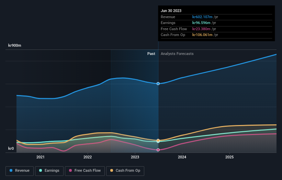Click the Jun 30 2023 tooltip date
282x180 pixels.
click(x=171, y=11)
